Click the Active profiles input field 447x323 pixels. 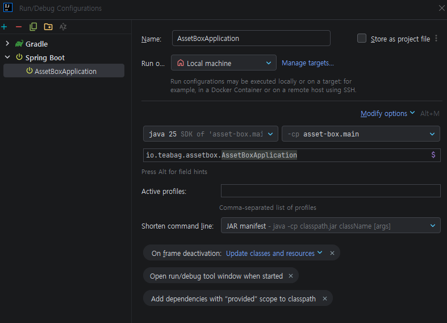331,191
